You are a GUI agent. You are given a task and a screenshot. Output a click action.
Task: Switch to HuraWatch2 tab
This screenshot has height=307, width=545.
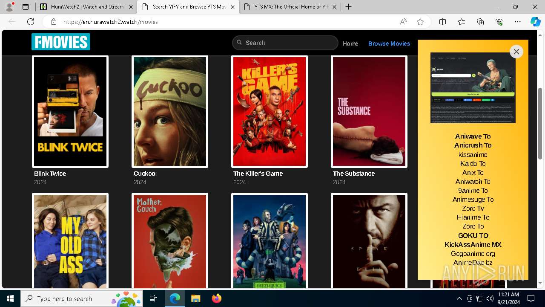point(86,7)
